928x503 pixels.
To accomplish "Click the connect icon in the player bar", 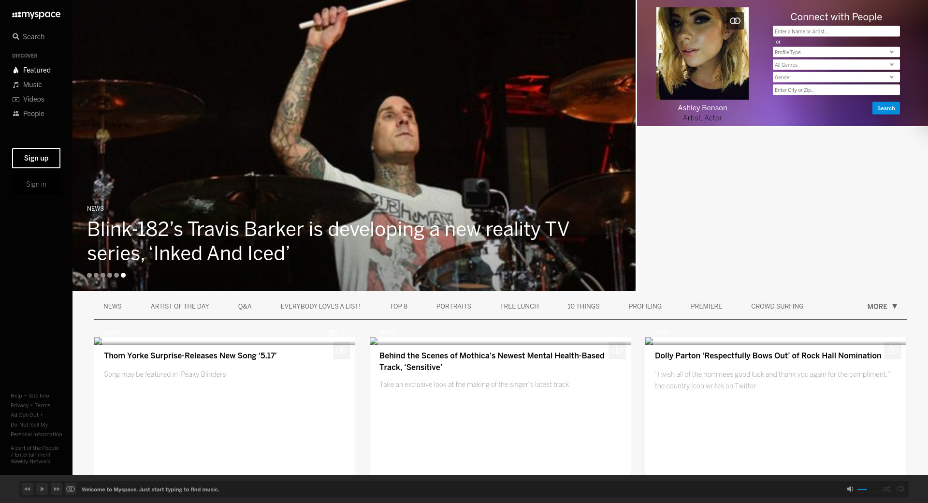I will click(x=71, y=489).
